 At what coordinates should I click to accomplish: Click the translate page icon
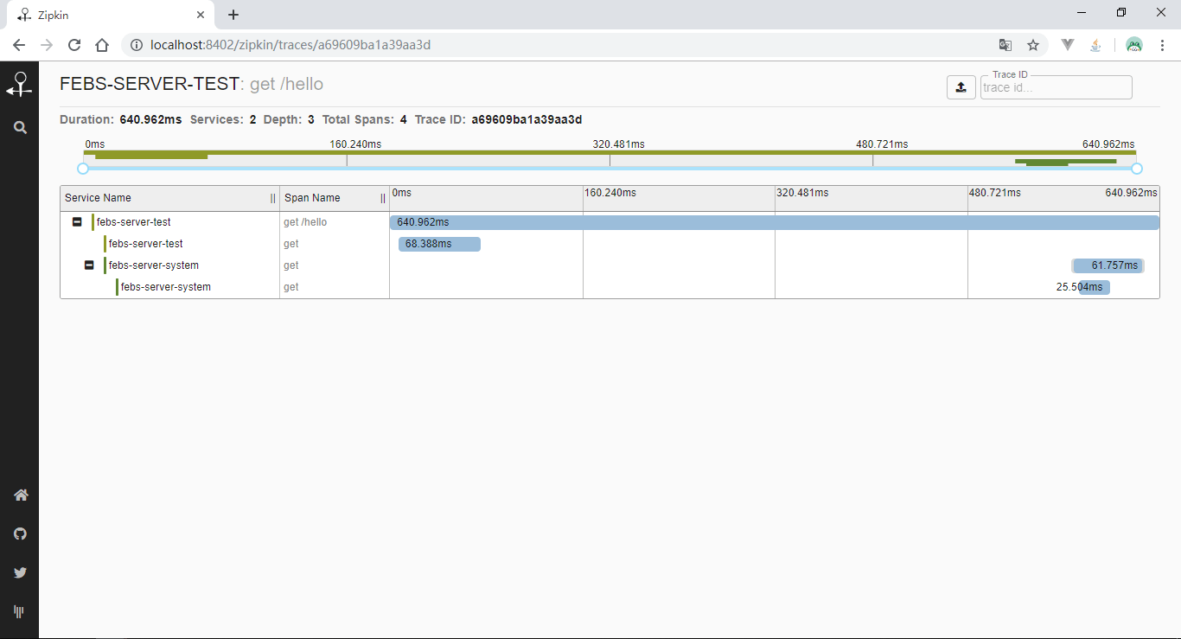coord(1005,45)
